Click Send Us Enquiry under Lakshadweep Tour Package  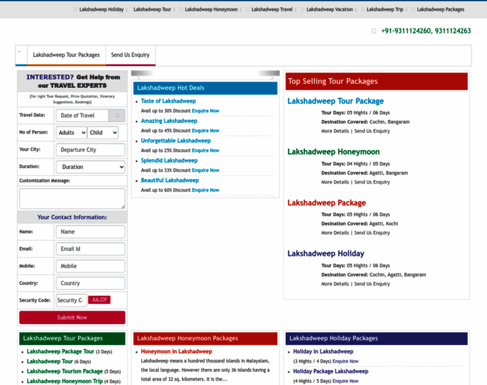[372, 132]
